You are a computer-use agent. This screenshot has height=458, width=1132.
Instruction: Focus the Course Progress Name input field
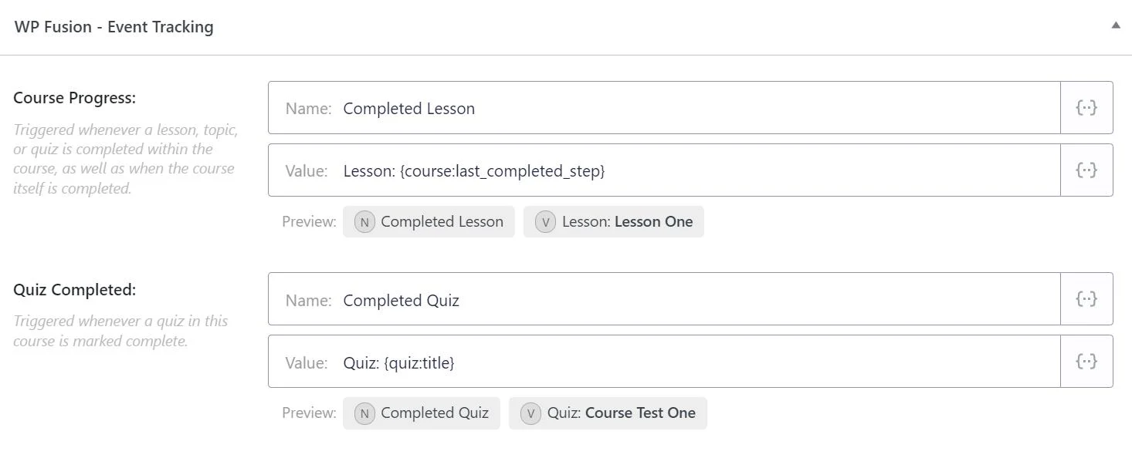coord(695,108)
